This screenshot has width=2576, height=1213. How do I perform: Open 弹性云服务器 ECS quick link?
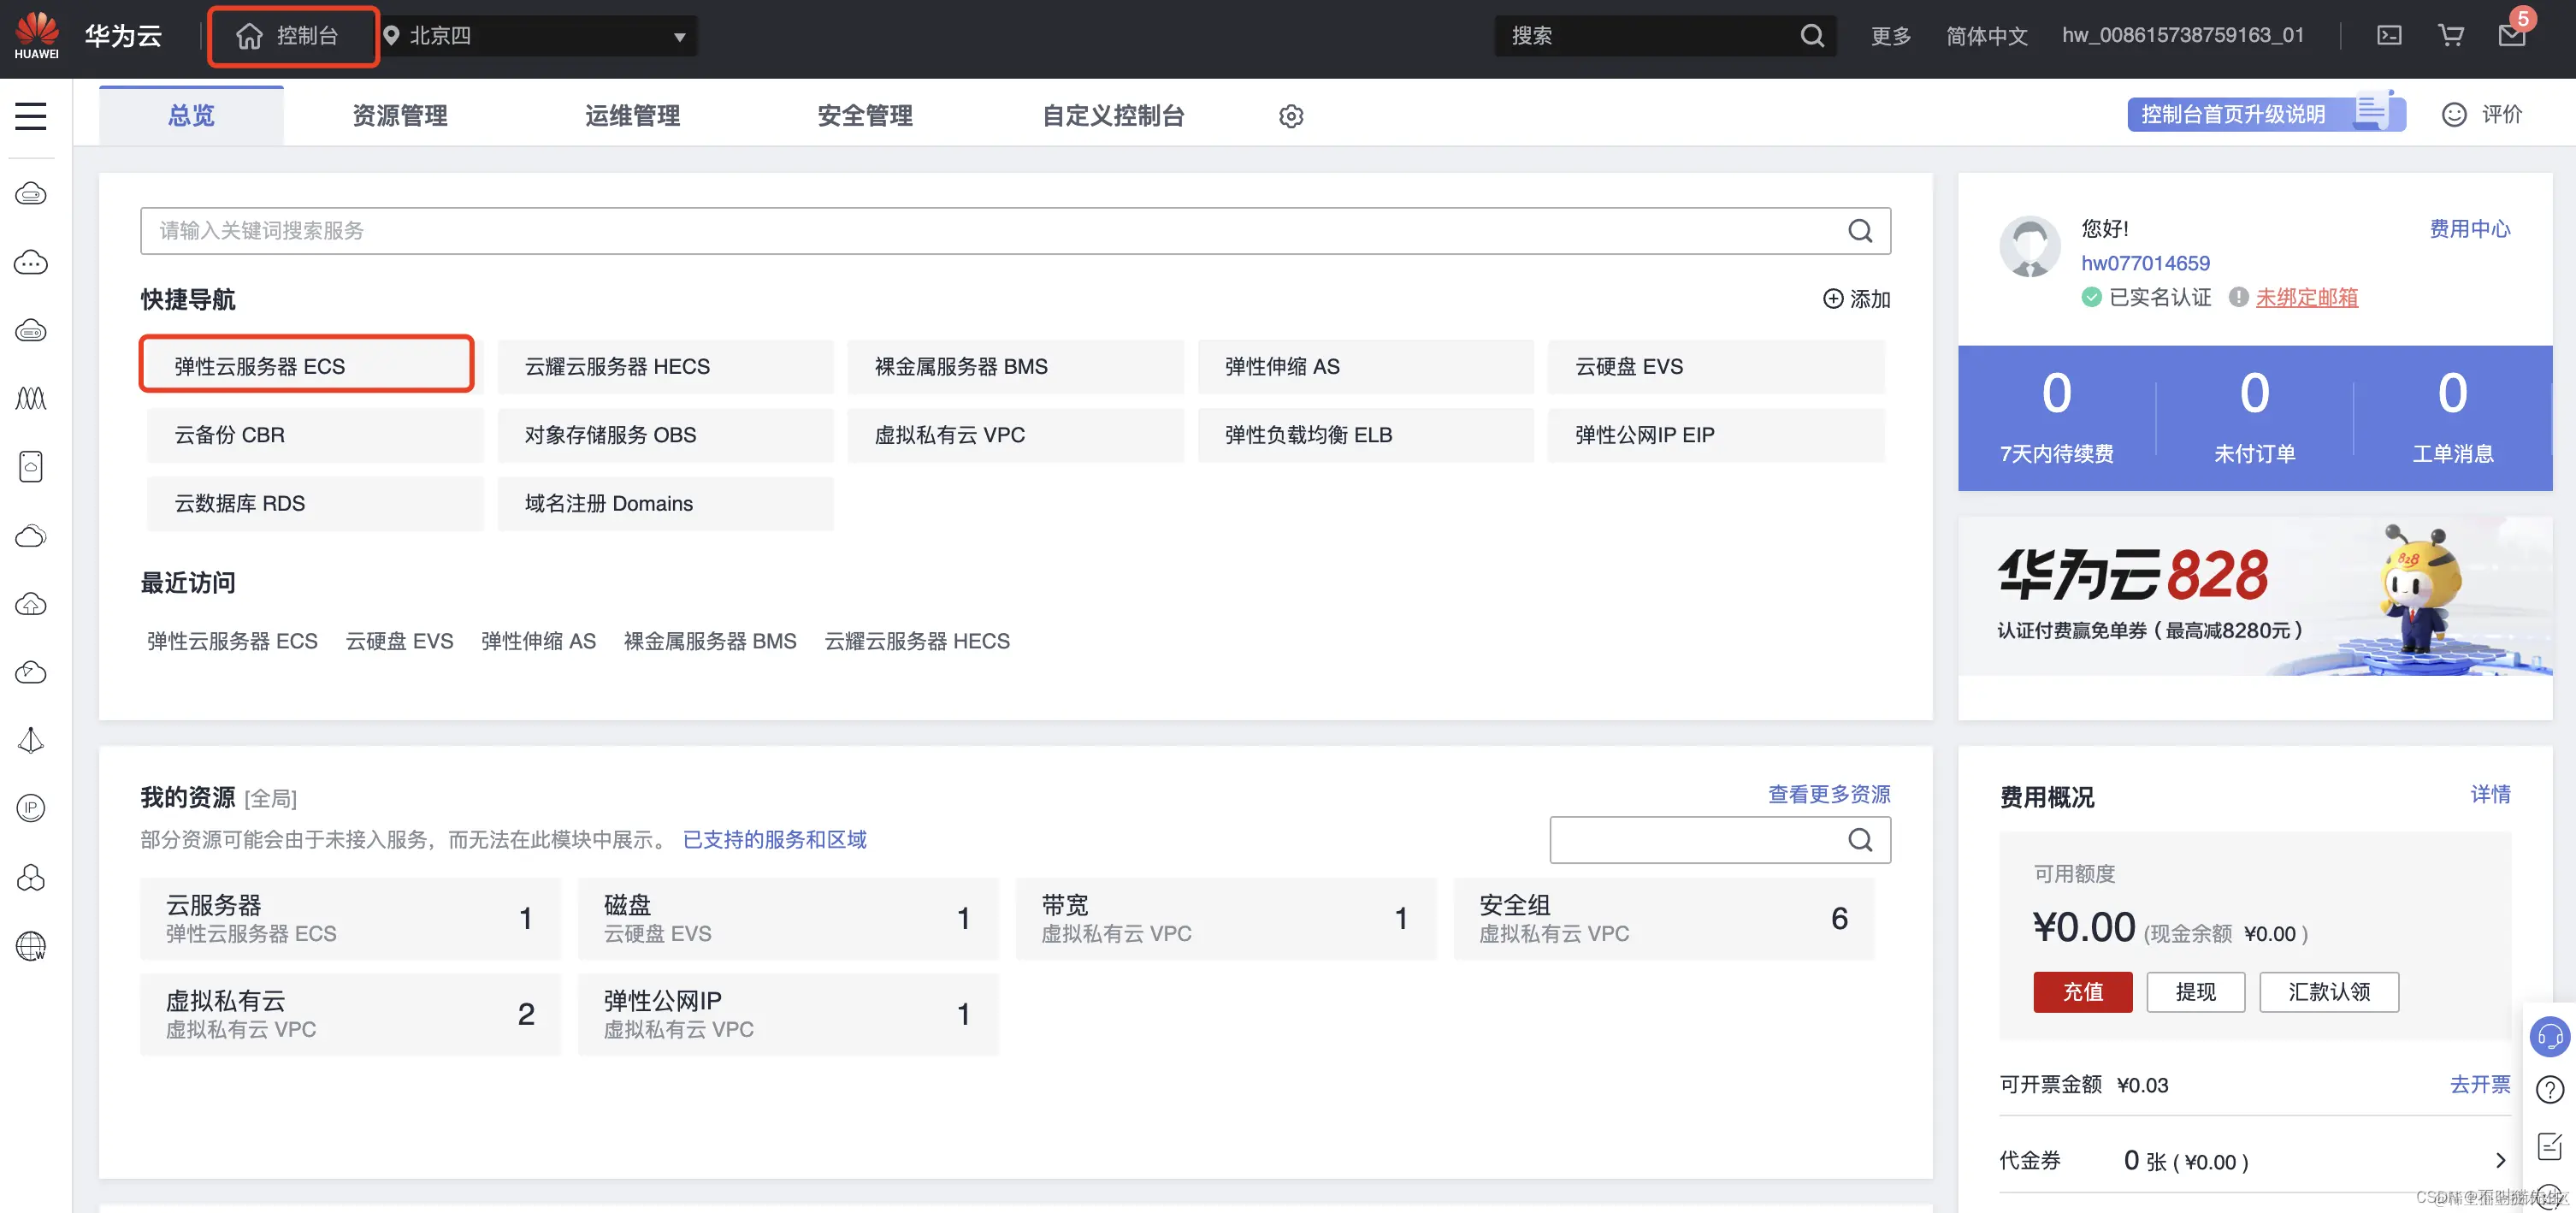click(x=306, y=366)
